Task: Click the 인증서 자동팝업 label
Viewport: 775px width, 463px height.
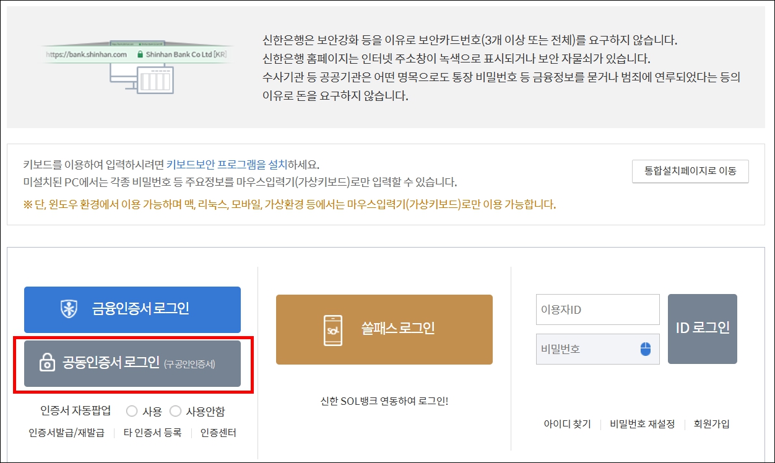Action: (76, 412)
